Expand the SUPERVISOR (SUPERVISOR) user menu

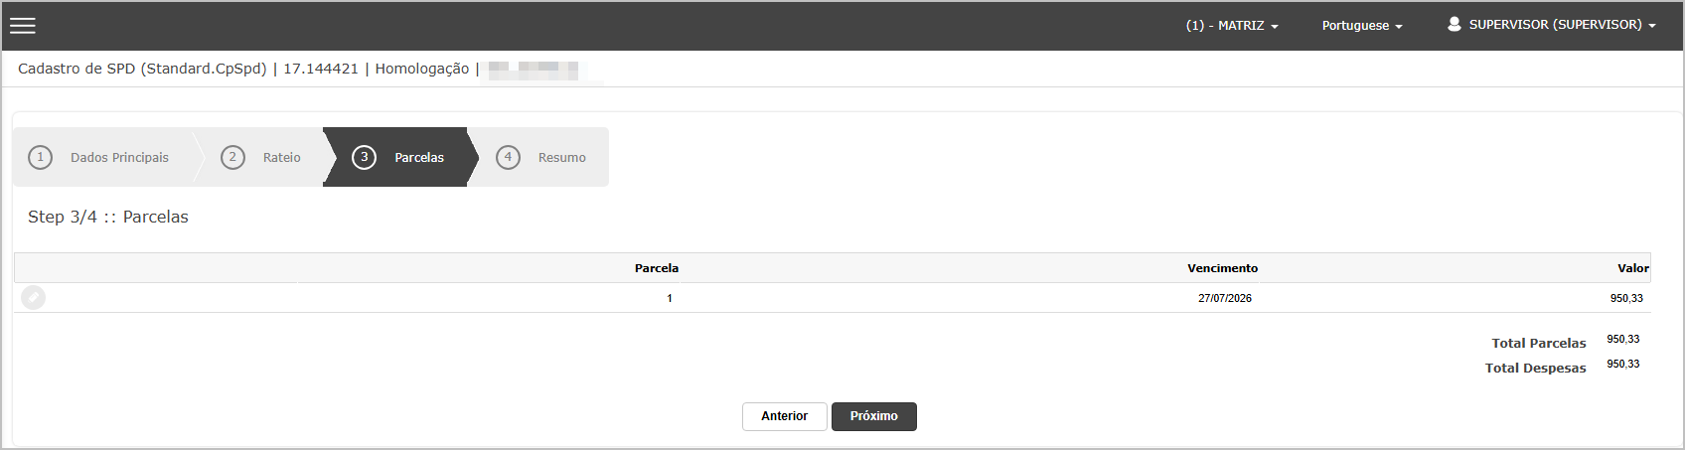pyautogui.click(x=1552, y=25)
